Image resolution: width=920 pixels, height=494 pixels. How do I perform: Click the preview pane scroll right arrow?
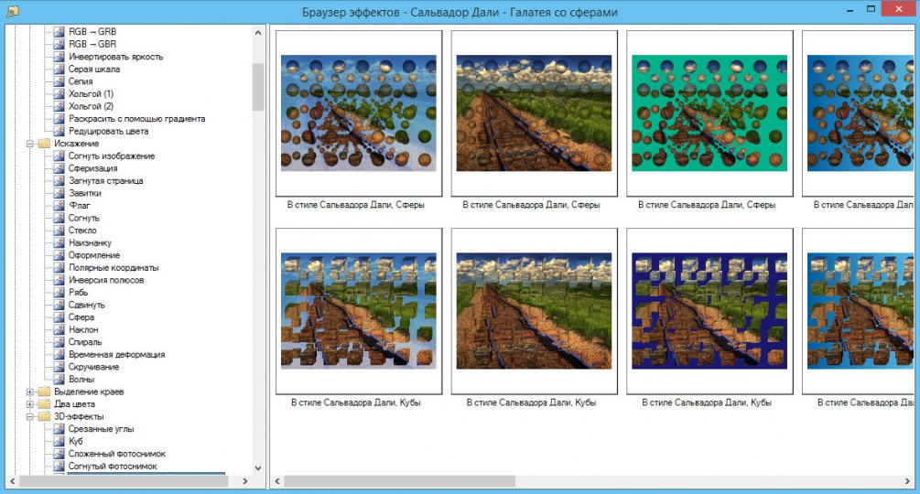tap(908, 481)
